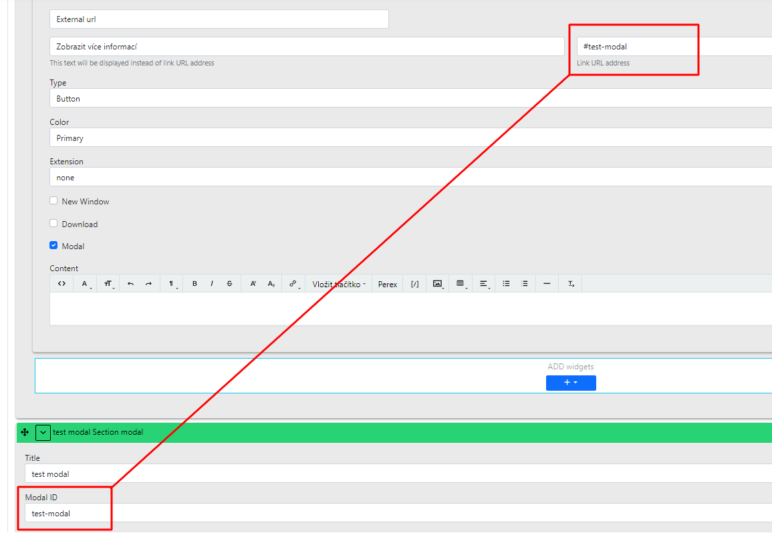Insert an image via the editor toolbar
This screenshot has height=539, width=772.
coord(438,284)
